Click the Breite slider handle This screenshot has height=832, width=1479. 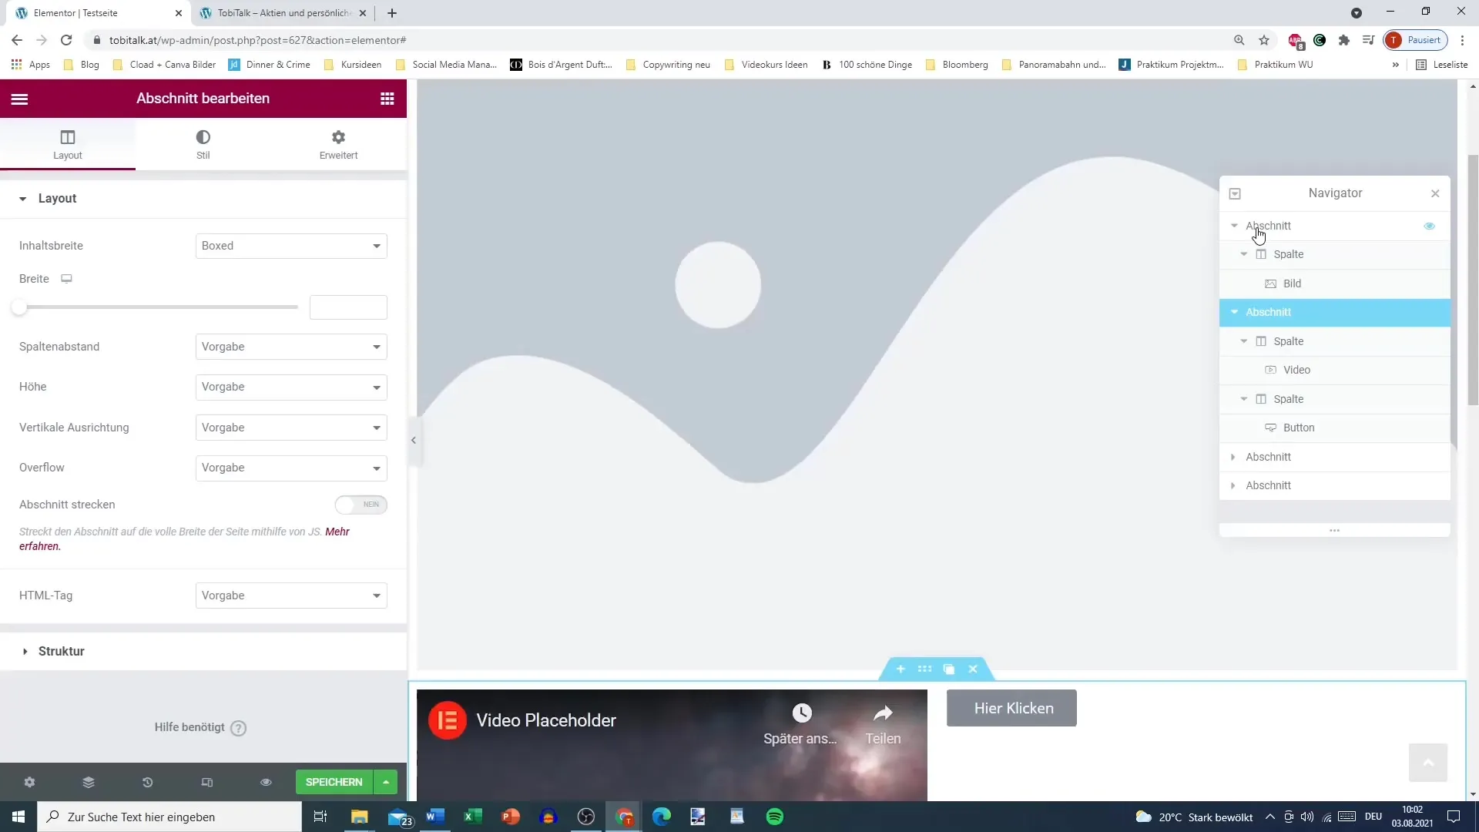tap(19, 307)
